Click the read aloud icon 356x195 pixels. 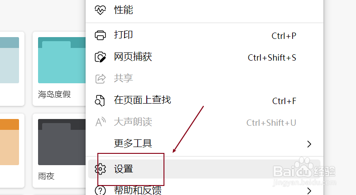click(101, 122)
